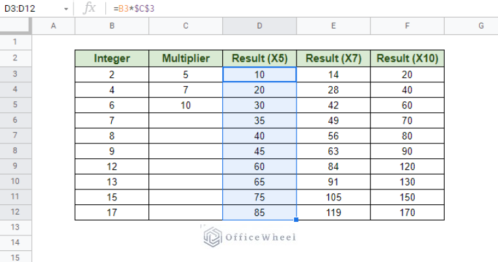498x262 pixels.
Task: Select column G header
Action: [x=471, y=26]
